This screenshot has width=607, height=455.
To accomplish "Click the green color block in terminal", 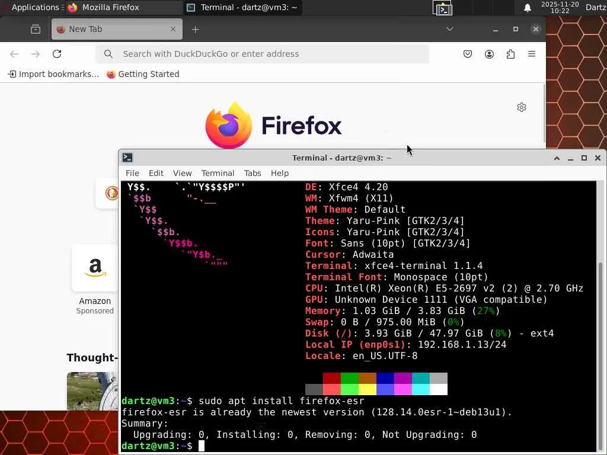I will click(x=350, y=379).
